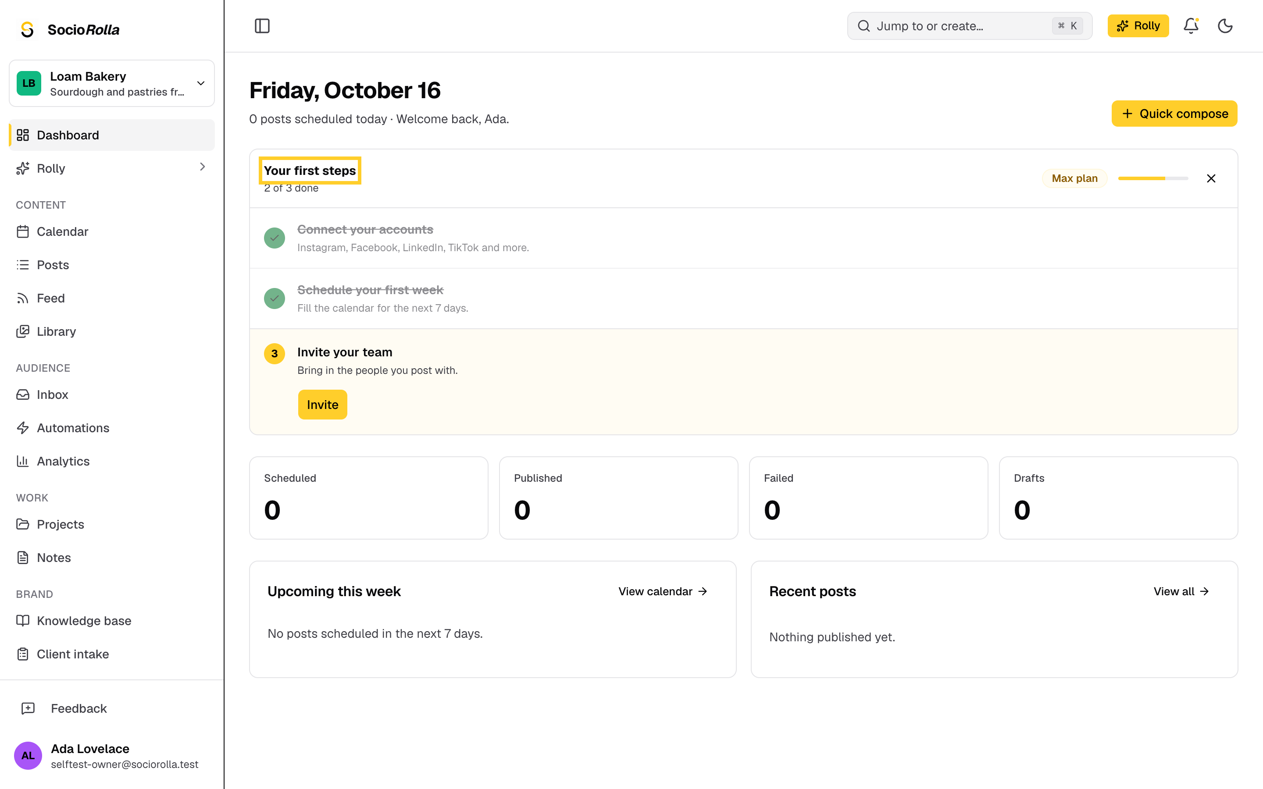This screenshot has width=1263, height=789.
Task: Open the Published stat card
Action: pos(618,498)
